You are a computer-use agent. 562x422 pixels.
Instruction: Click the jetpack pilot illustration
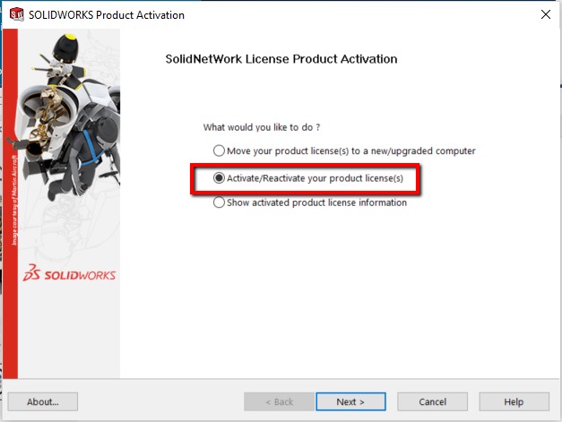point(66,116)
